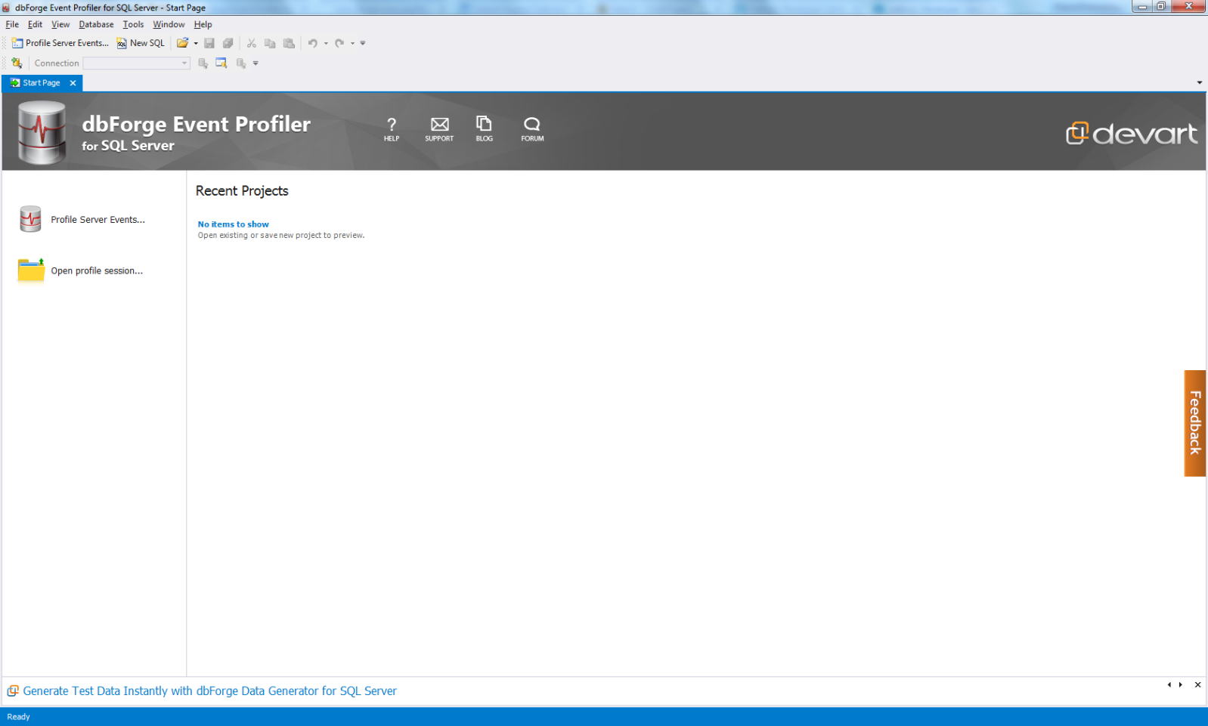Close the bottom banner bar
The height and width of the screenshot is (726, 1208).
pyautogui.click(x=1197, y=684)
